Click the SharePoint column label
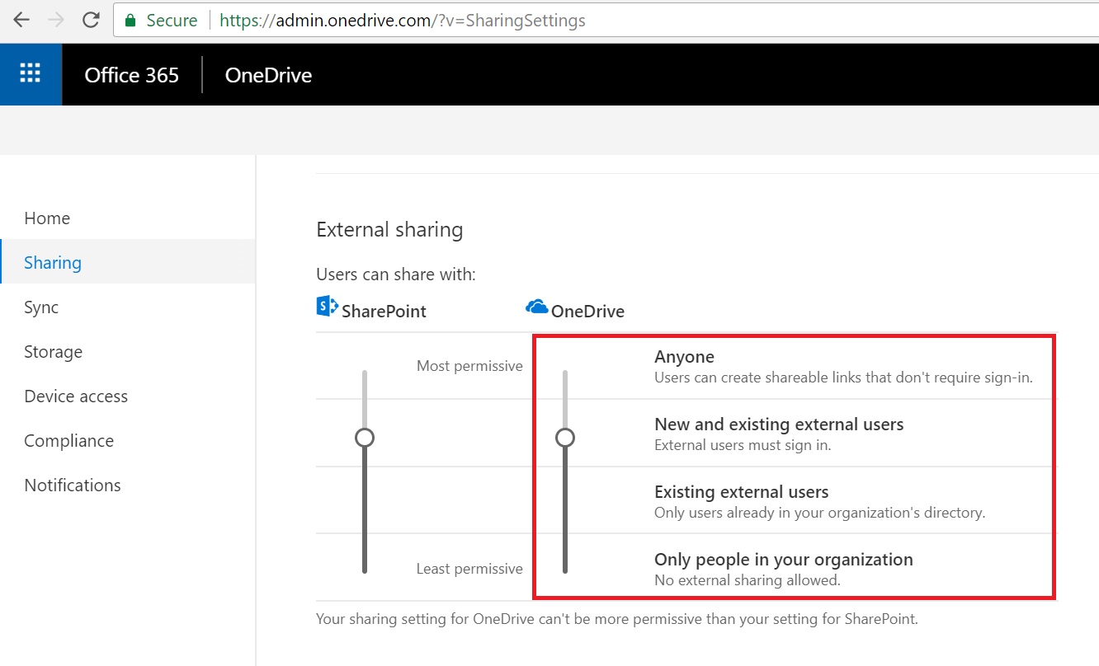This screenshot has width=1099, height=666. click(384, 312)
